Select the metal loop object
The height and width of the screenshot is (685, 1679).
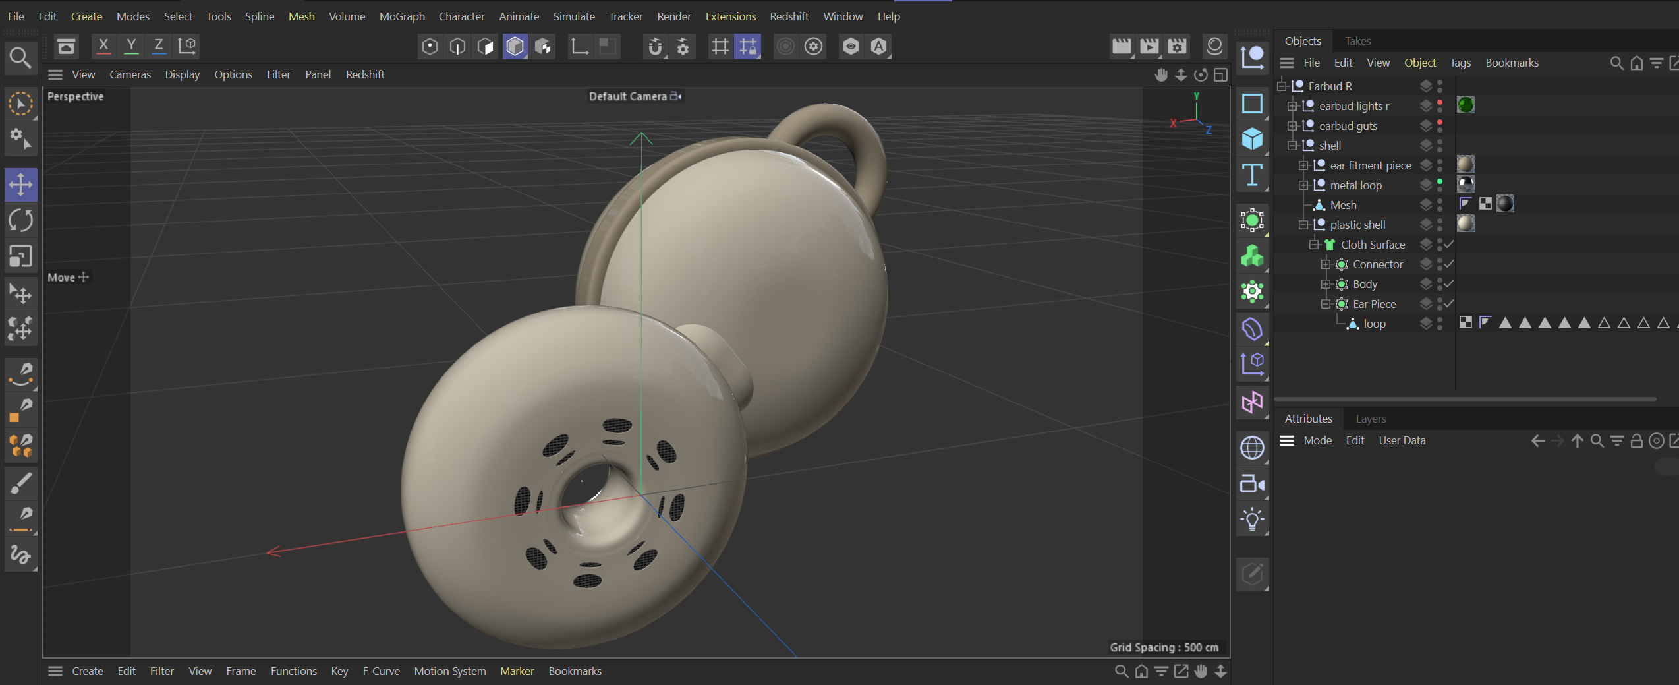point(1355,185)
